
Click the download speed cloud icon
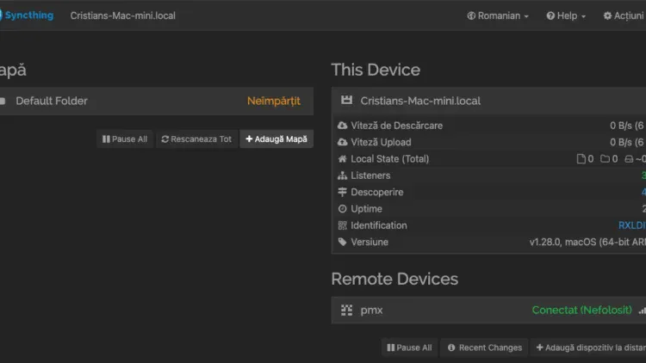(x=343, y=126)
